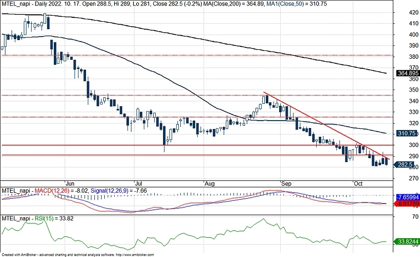Viewport: 420px width, 257px height.
Task: Click the -7.65994 signal value label
Action: [x=408, y=197]
